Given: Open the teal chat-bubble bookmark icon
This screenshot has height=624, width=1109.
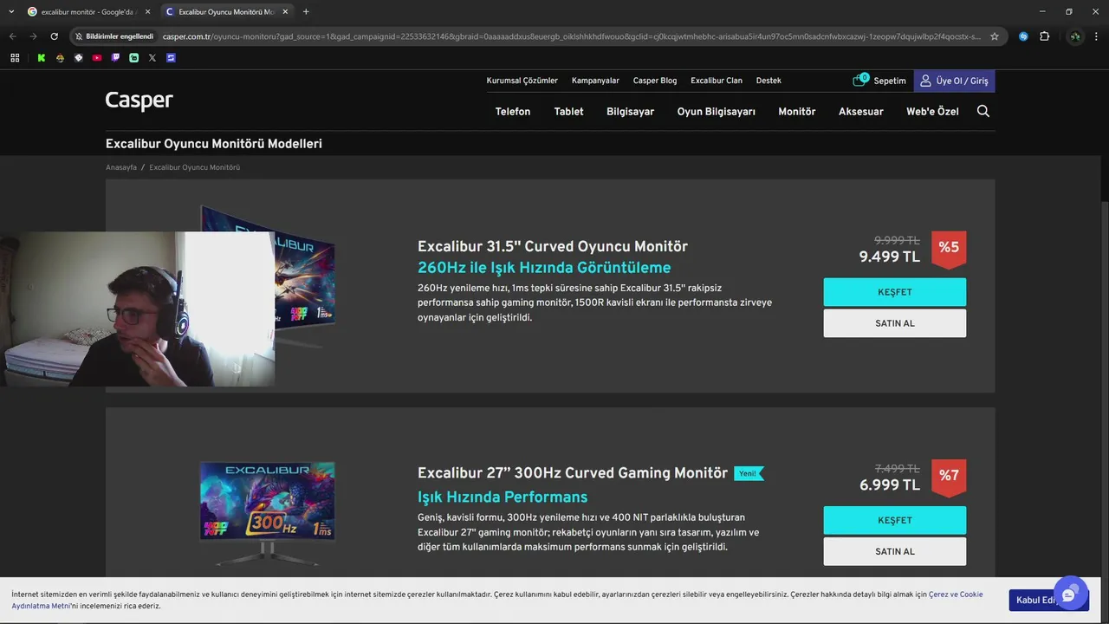Looking at the screenshot, I should tap(133, 58).
